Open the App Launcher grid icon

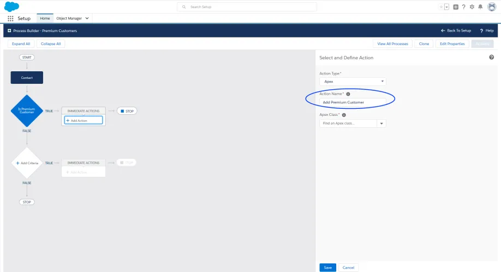point(10,18)
